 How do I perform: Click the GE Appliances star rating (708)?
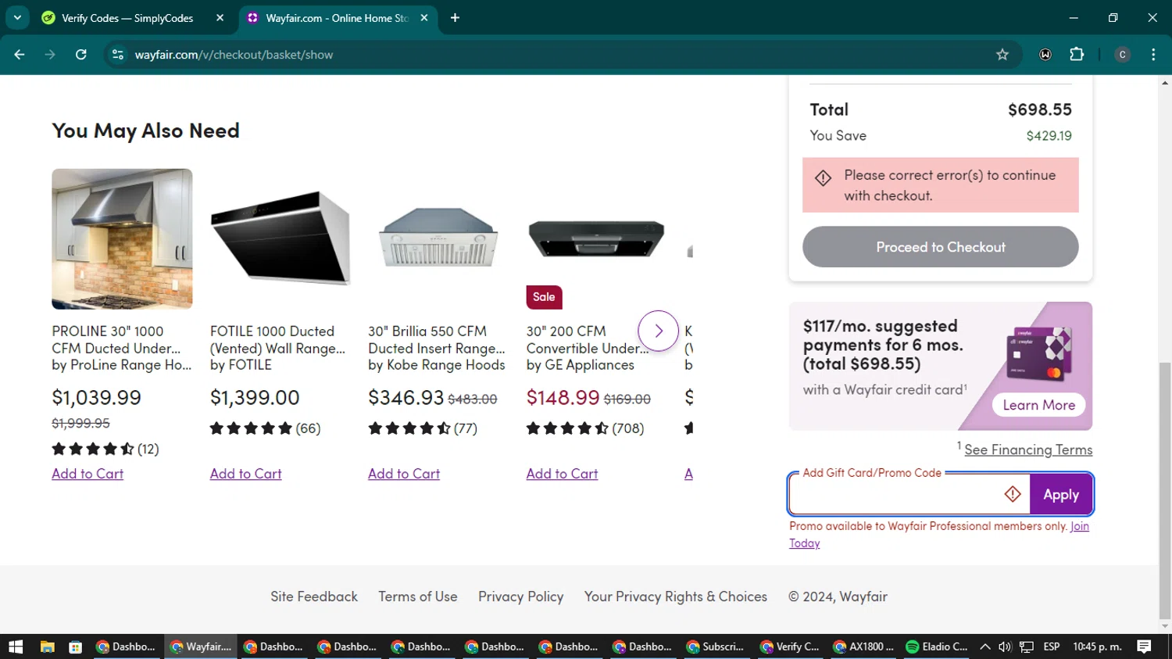585,428
